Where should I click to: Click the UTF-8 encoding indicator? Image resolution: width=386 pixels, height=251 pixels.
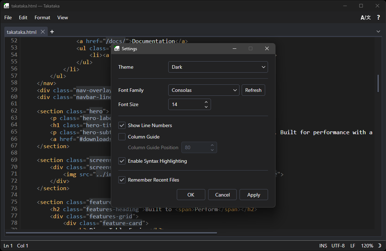coord(338,245)
